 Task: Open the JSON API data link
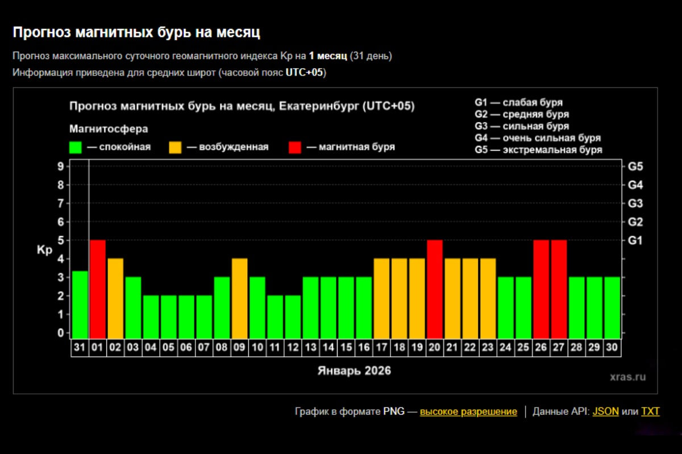tap(605, 411)
